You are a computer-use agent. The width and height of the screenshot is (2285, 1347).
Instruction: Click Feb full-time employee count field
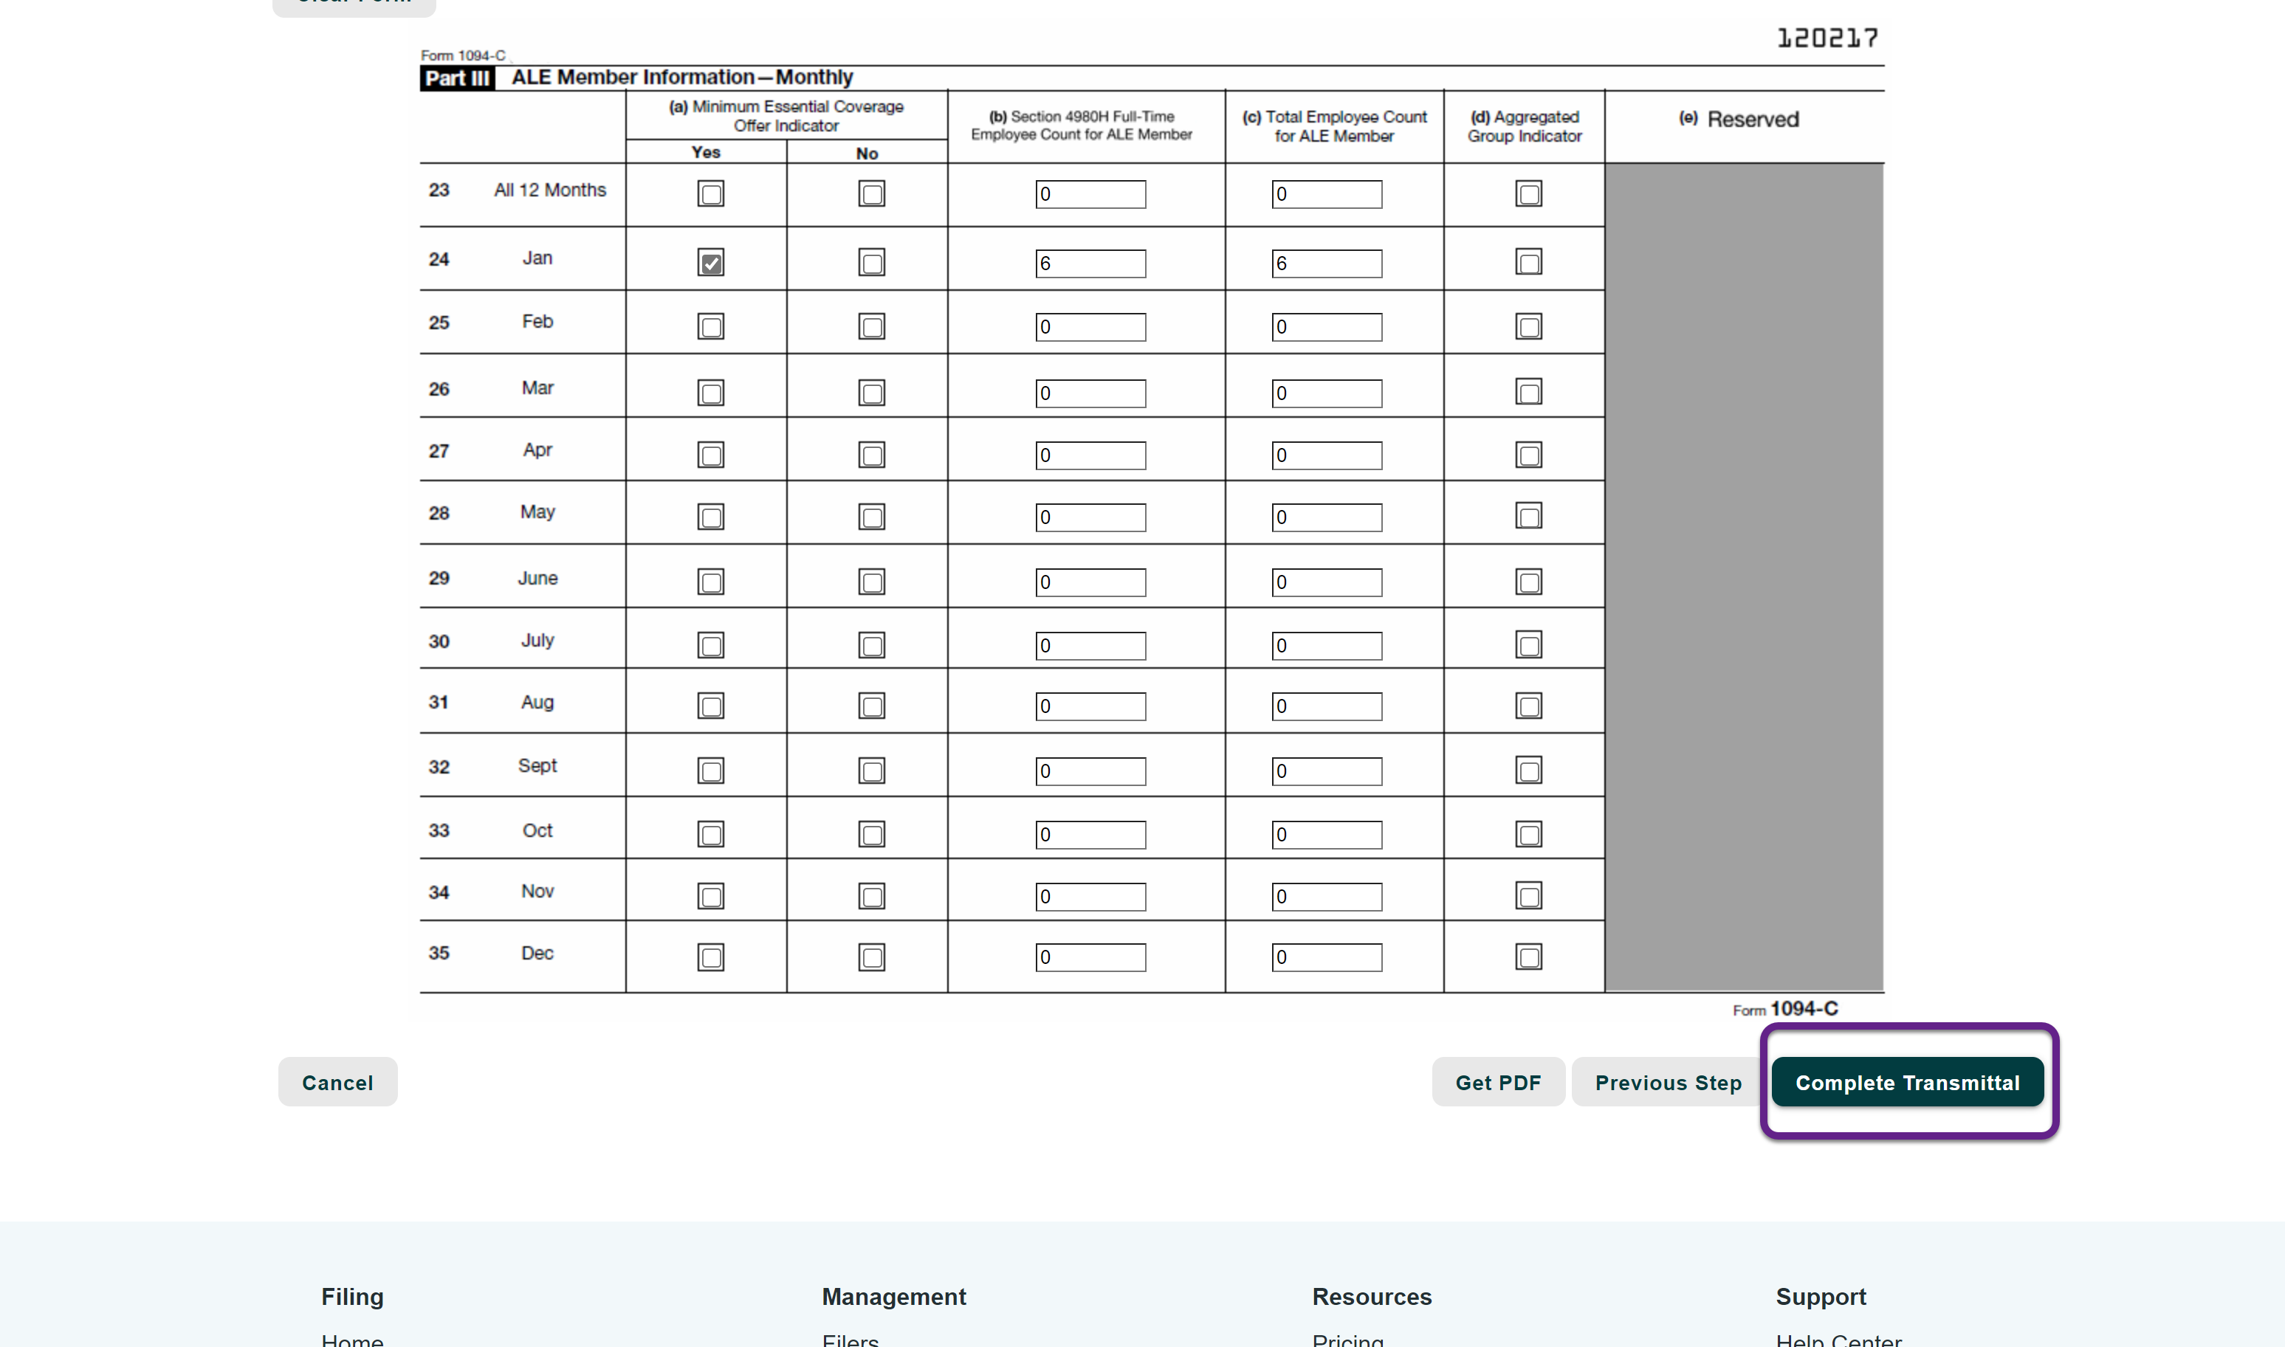click(1090, 327)
